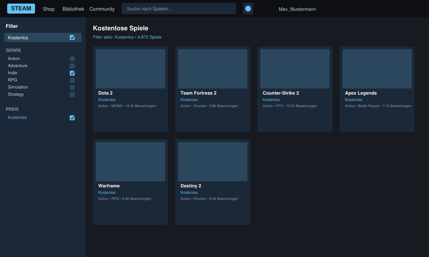The image size is (429, 257).
Task: Click the Warframe title
Action: (109, 186)
